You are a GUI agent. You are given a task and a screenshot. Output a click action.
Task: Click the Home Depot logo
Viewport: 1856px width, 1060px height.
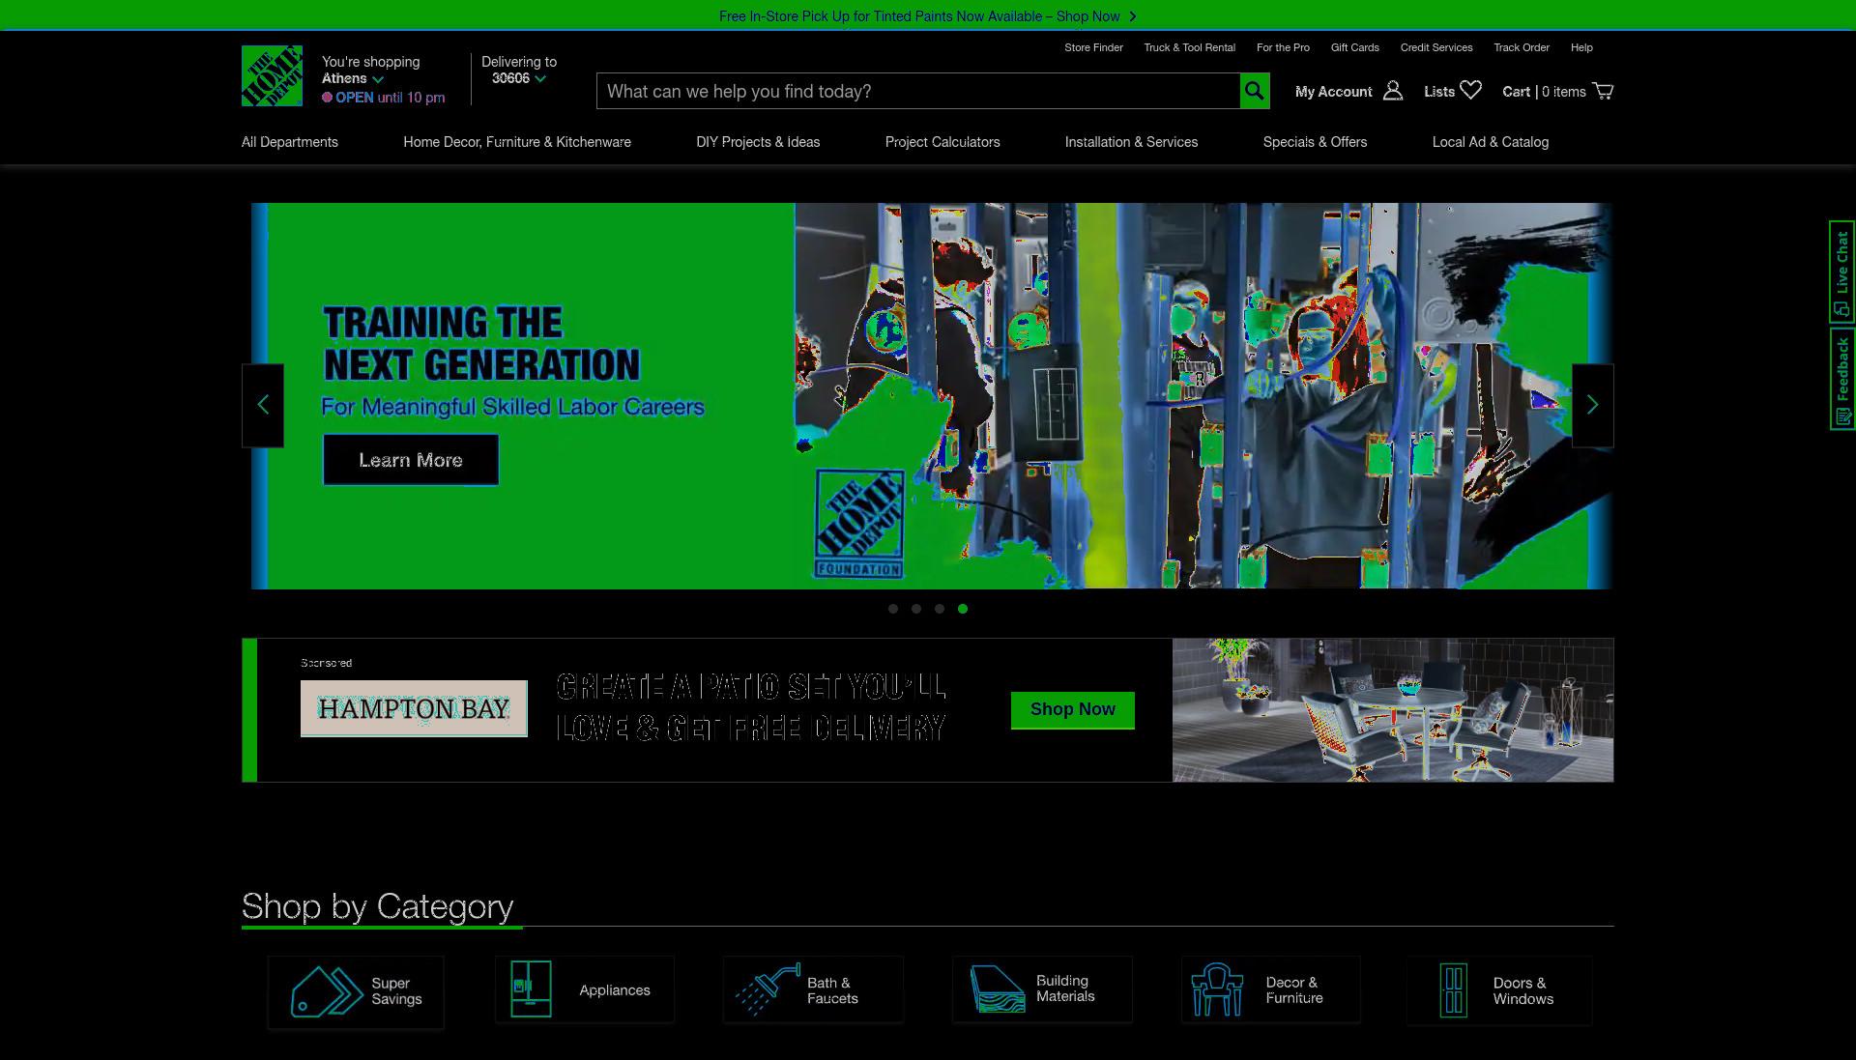(x=272, y=75)
